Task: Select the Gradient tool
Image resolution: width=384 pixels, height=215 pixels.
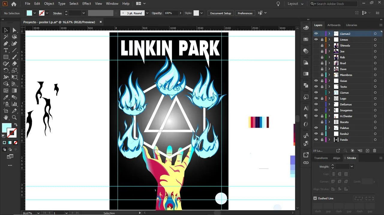Action: 14,91
